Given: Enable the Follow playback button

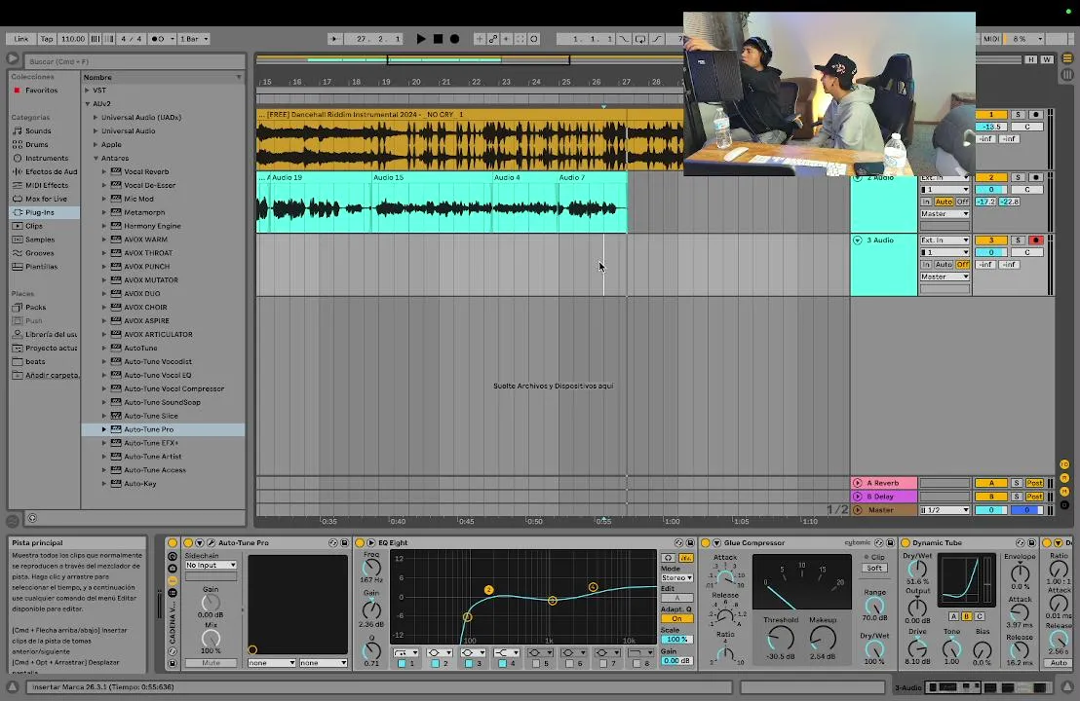Looking at the screenshot, I should 334,39.
